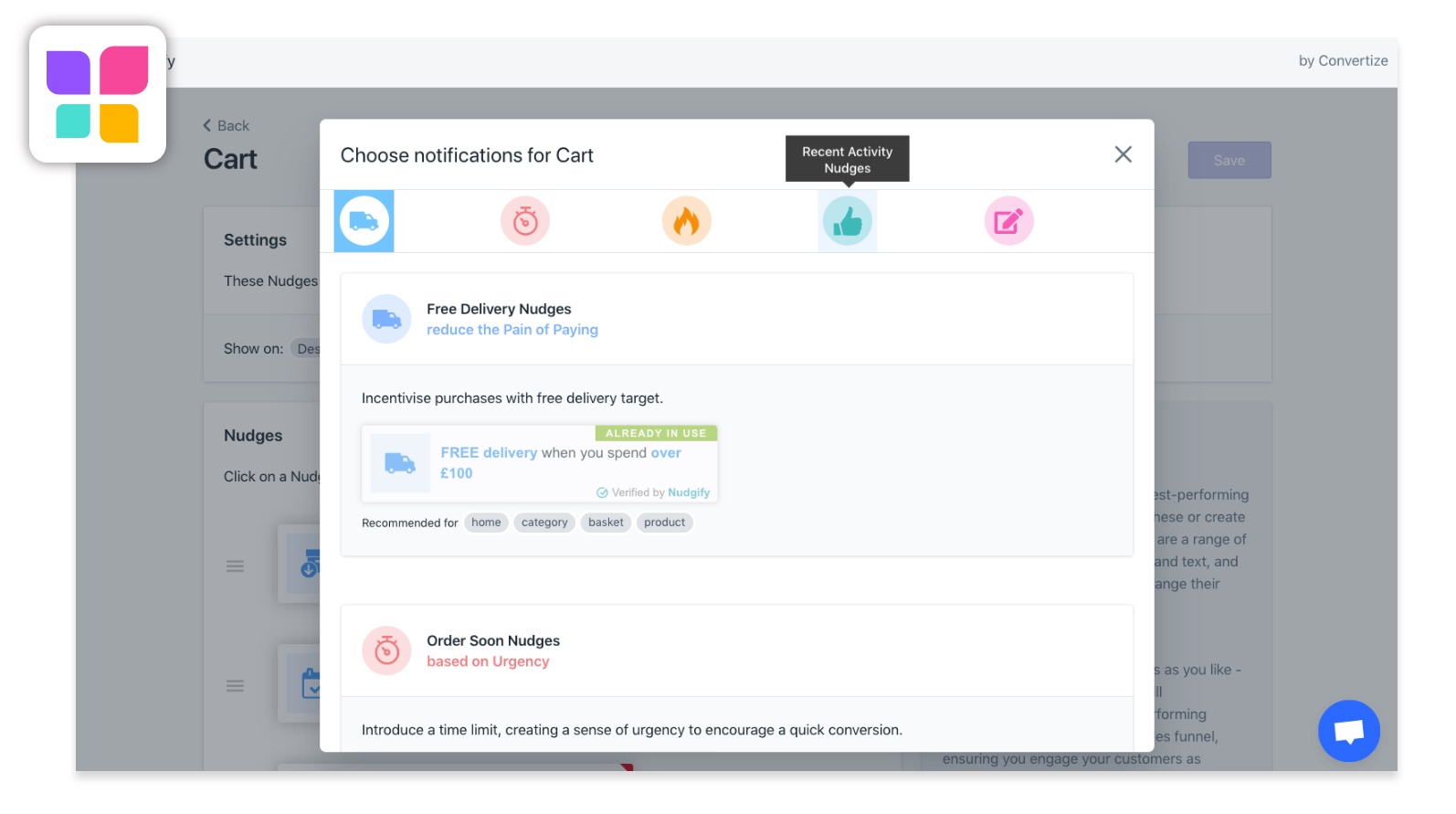Viewport: 1456px width, 814px height.
Task: Click the basket recommended tag
Action: pyautogui.click(x=606, y=523)
